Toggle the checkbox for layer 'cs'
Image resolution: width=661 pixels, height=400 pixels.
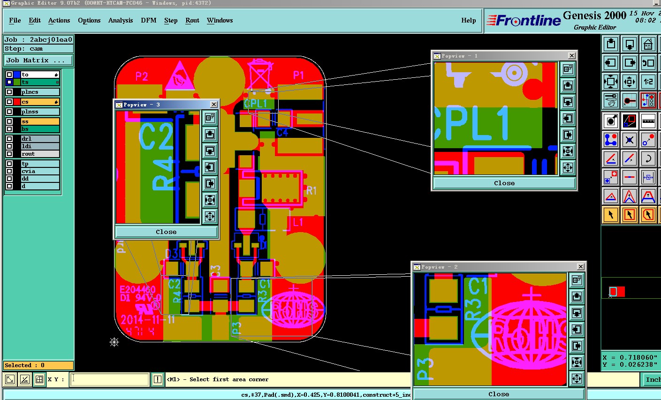pyautogui.click(x=9, y=102)
